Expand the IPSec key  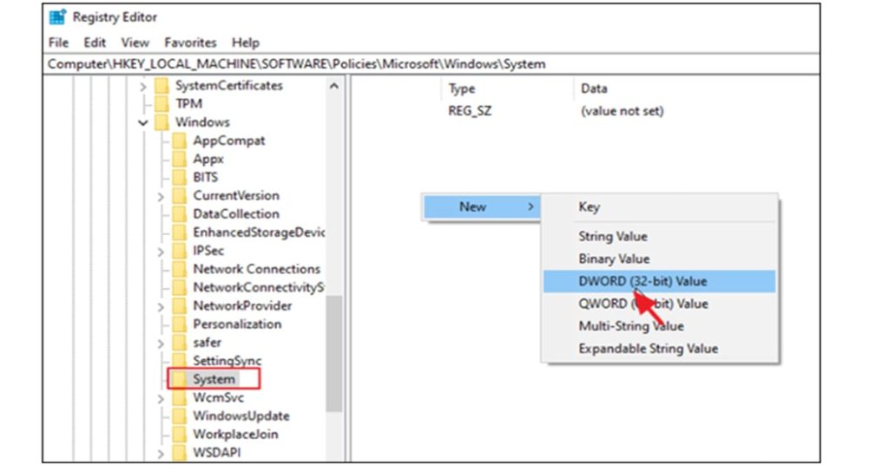[161, 251]
